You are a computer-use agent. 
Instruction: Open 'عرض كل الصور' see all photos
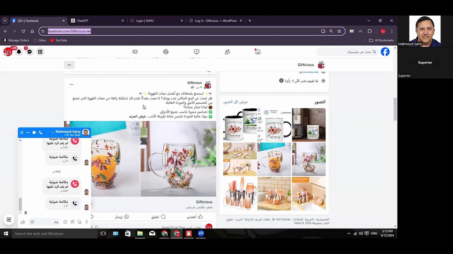tap(235, 102)
